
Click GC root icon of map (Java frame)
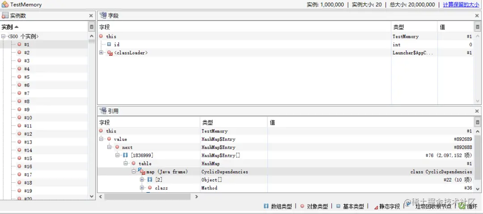142,172
